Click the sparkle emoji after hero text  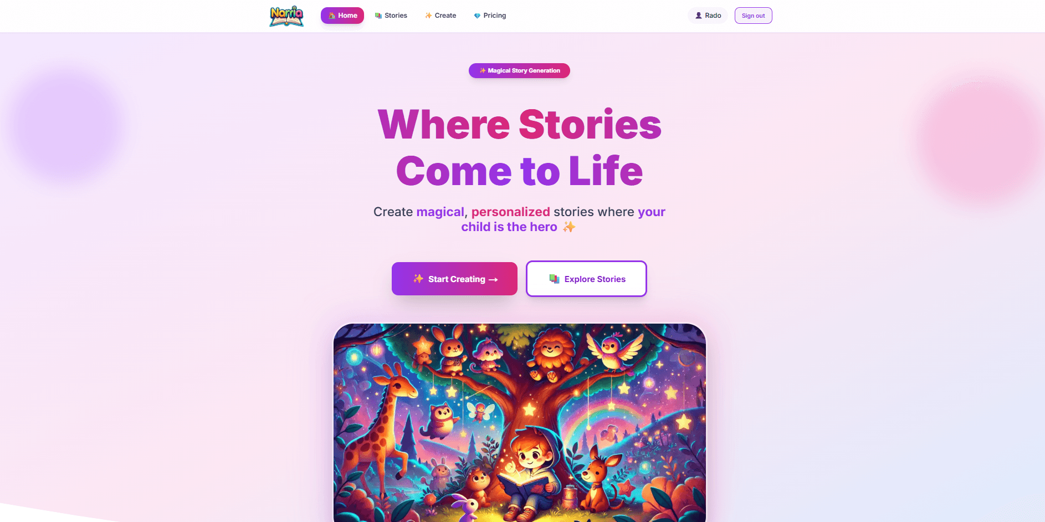[x=569, y=227]
